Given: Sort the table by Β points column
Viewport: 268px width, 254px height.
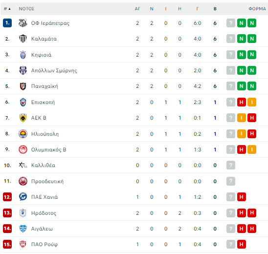Looking at the screenshot, I should point(215,9).
